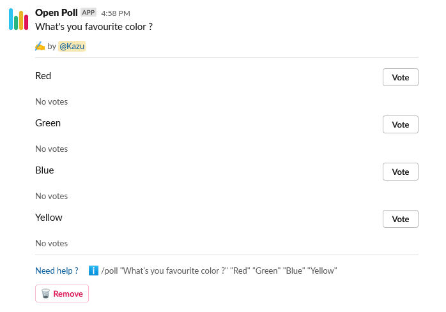446x312 pixels.
Task: Vote for the Green option
Action: [x=400, y=124]
